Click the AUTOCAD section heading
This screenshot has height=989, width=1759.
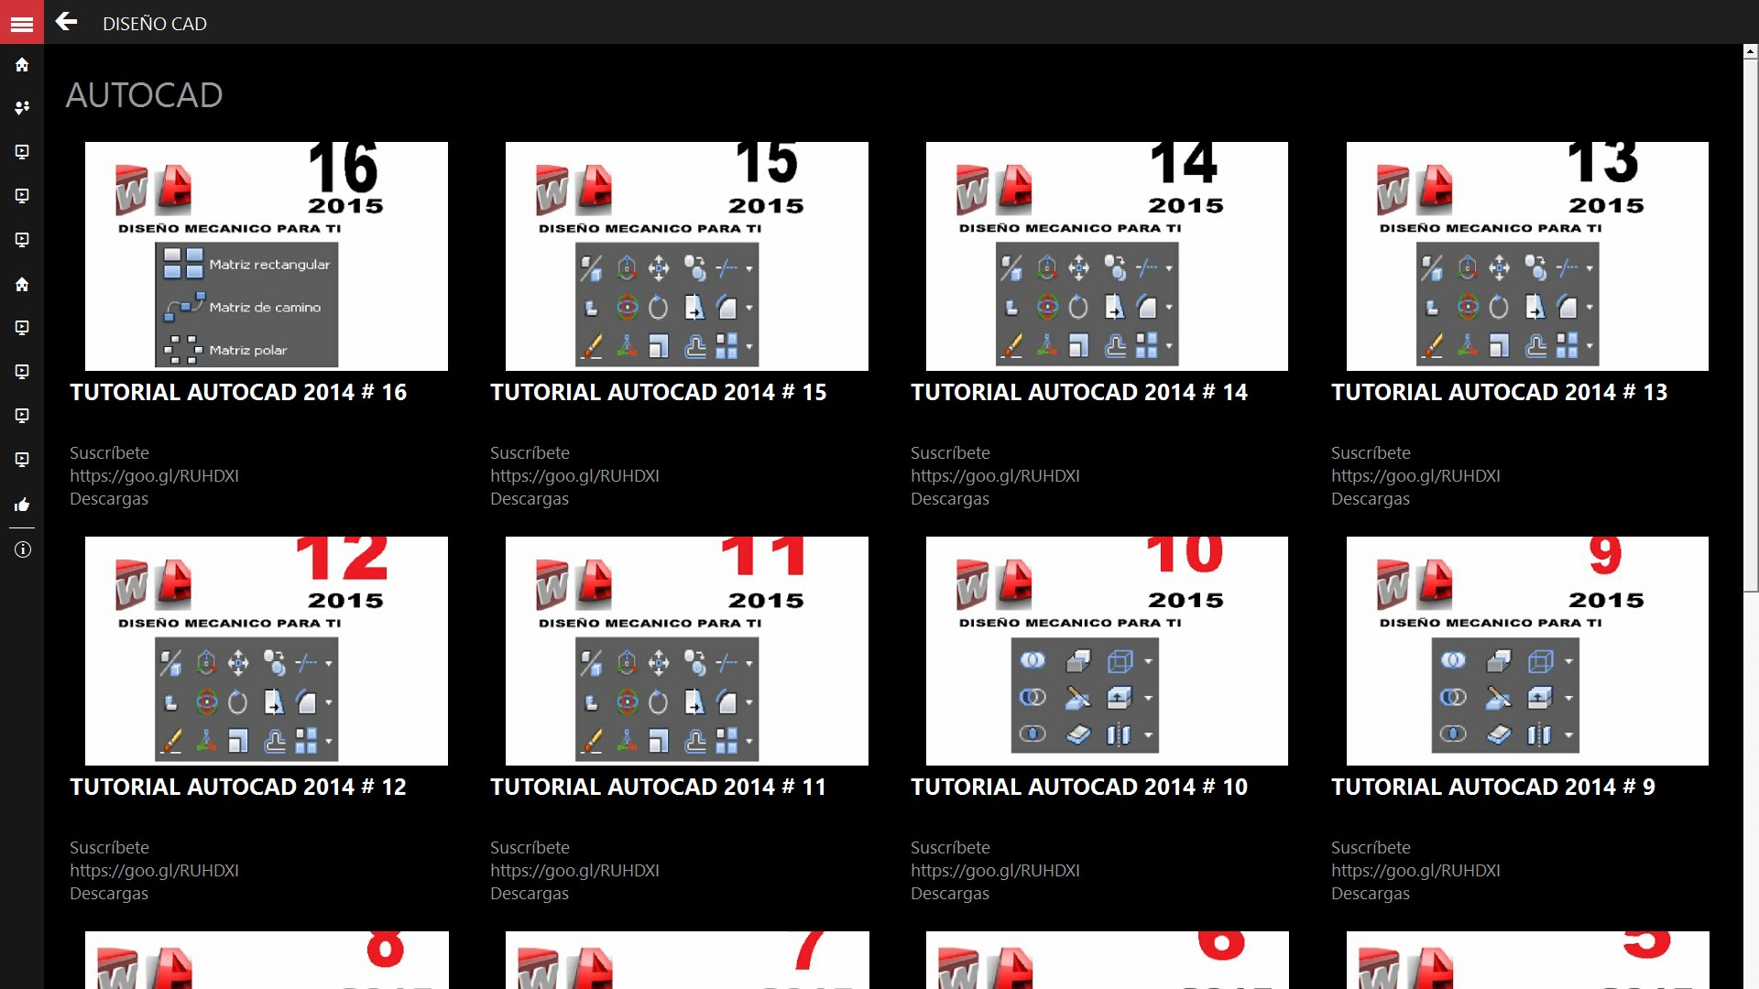[144, 95]
